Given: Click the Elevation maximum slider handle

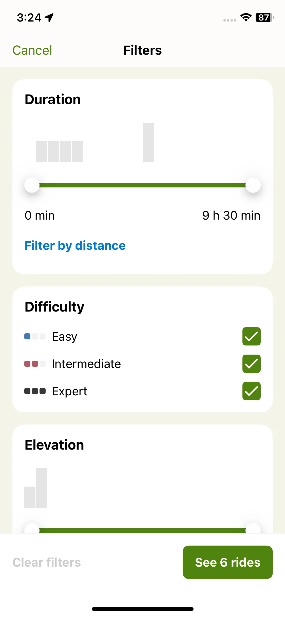Looking at the screenshot, I should [253, 529].
